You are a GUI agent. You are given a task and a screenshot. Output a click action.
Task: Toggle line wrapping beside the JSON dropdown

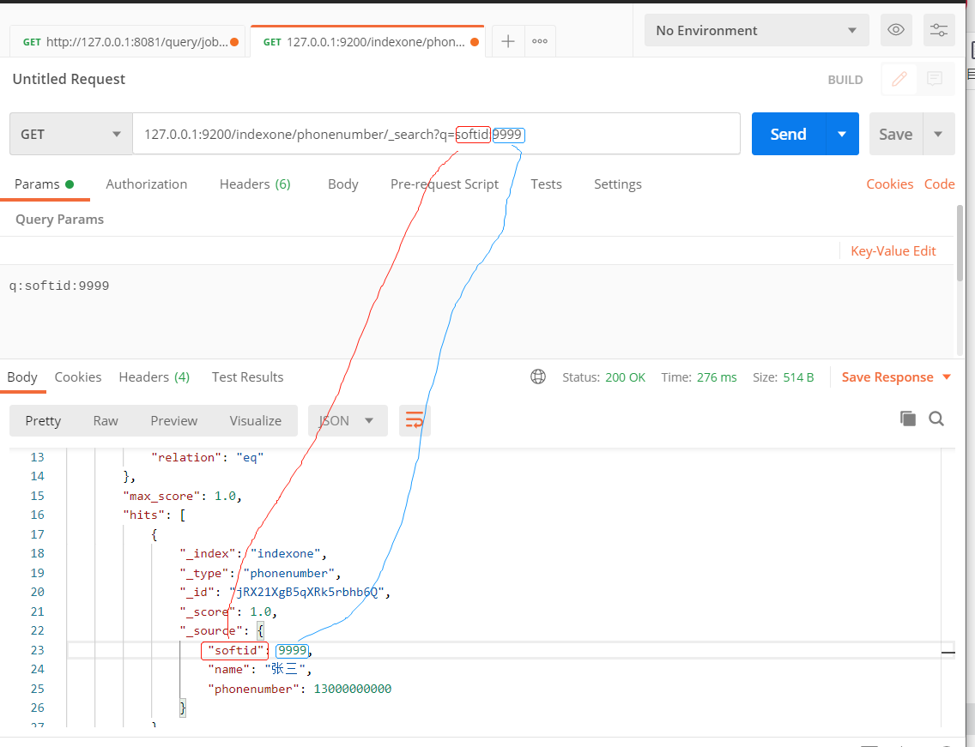coord(415,420)
